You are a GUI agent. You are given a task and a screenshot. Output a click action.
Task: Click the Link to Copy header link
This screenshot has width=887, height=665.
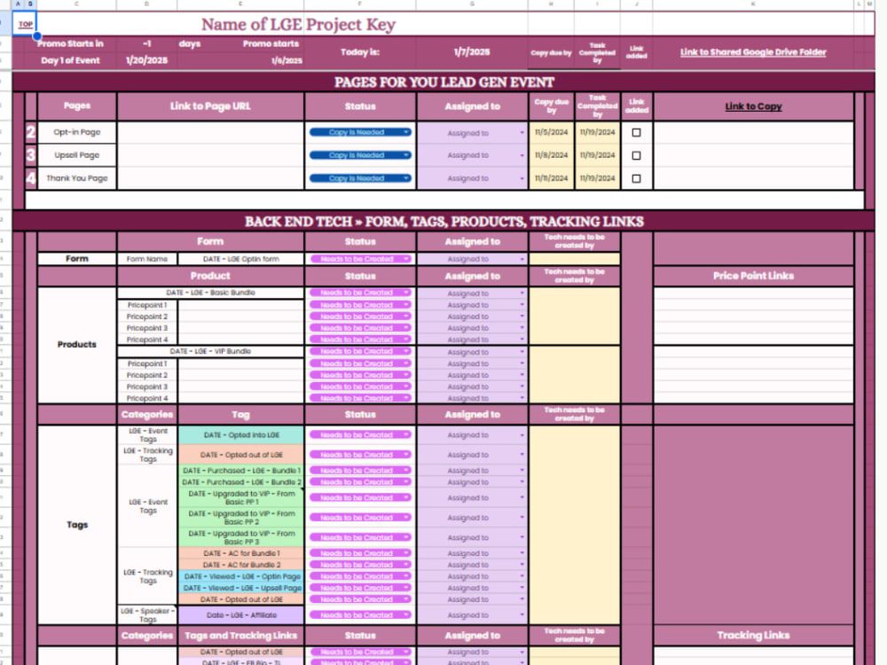(753, 106)
